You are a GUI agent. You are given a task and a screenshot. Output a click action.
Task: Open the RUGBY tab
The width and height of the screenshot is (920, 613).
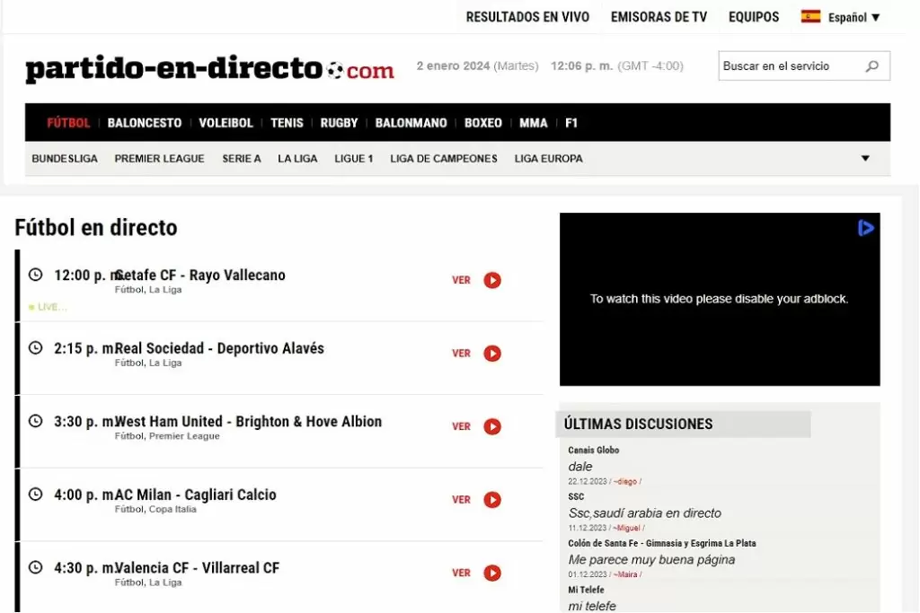(x=339, y=123)
